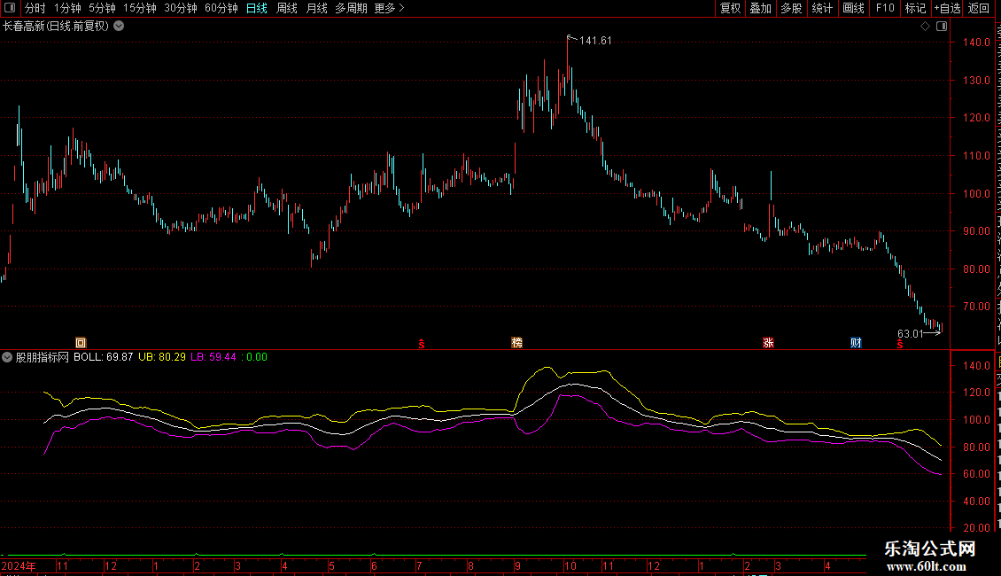The width and height of the screenshot is (1001, 576).
Task: Click the diamond icon above price chart
Action: coord(925,27)
